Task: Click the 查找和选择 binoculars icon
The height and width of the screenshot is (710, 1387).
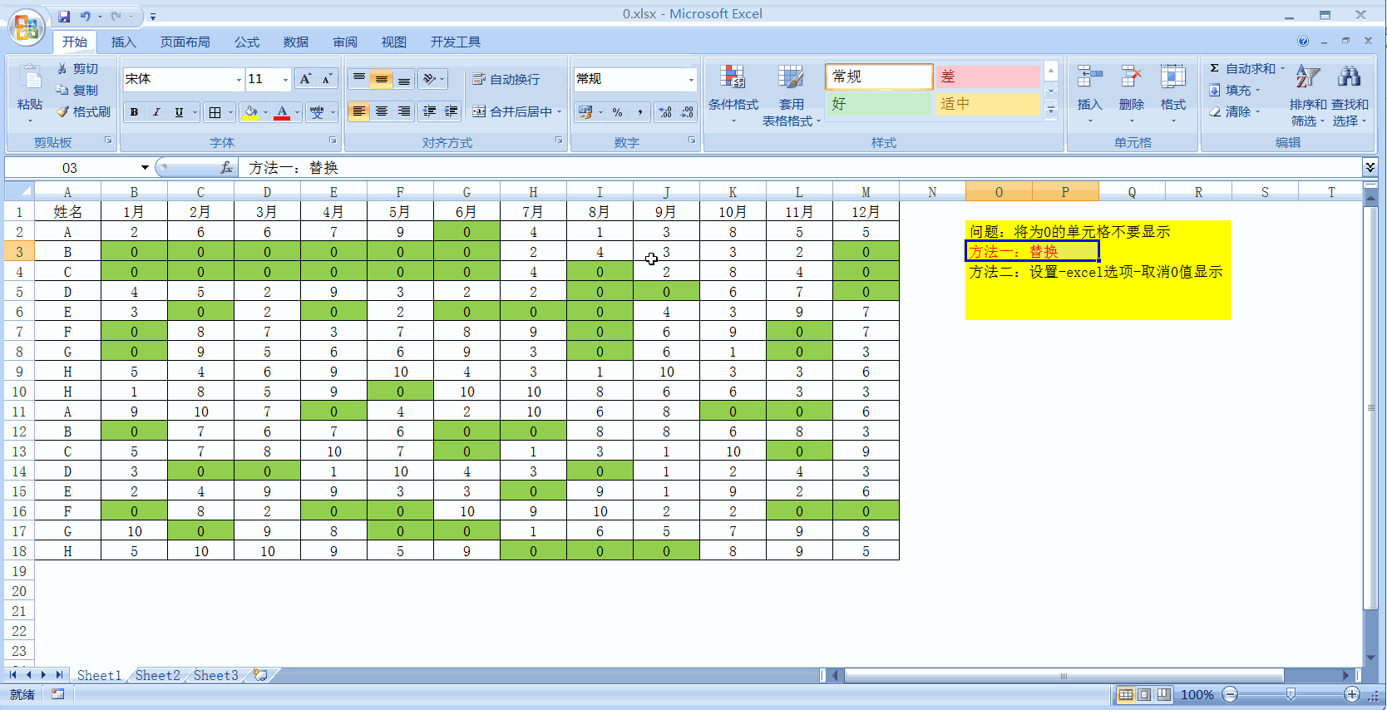Action: coord(1349,77)
